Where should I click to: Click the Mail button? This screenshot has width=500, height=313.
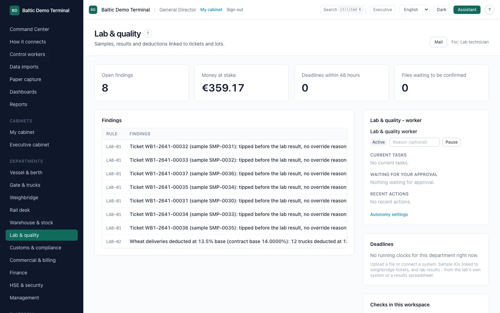439,42
